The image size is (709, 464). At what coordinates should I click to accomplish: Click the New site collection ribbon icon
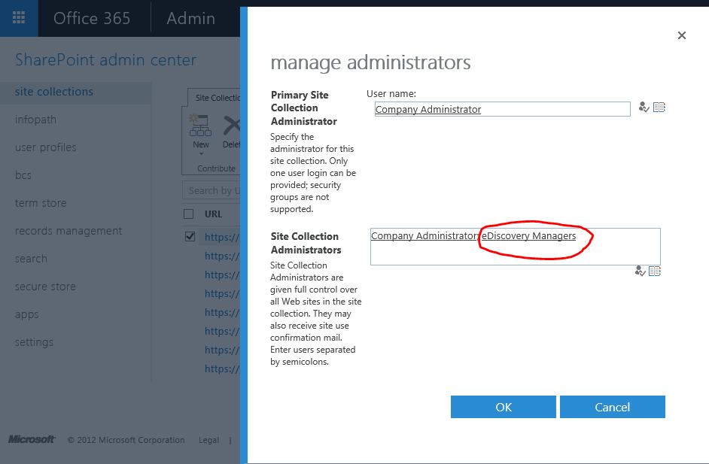click(200, 126)
